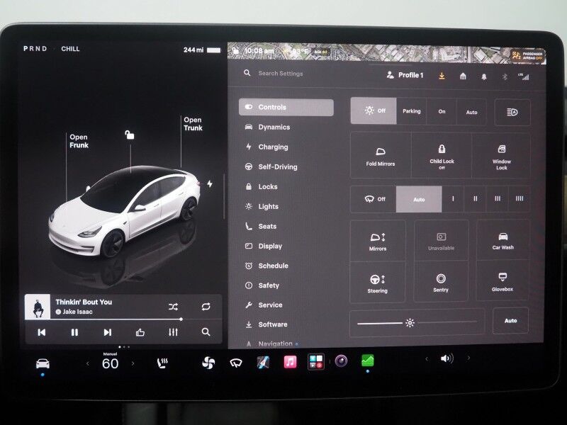Open the app launcher grid icon

(315, 361)
